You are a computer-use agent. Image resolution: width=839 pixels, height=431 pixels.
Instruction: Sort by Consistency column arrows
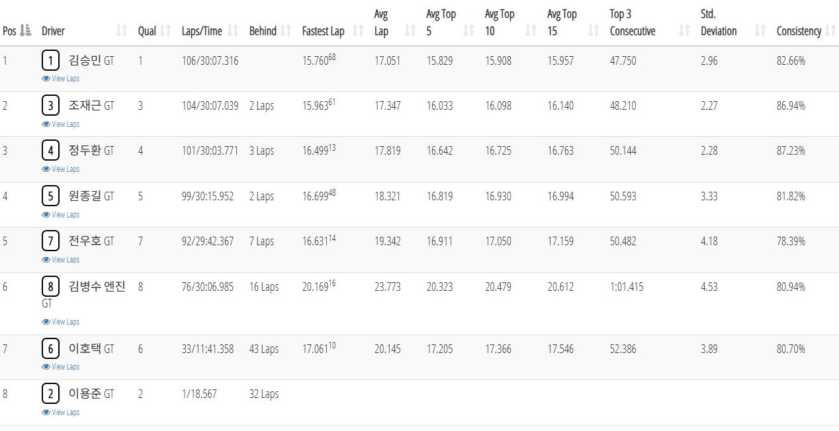(x=831, y=30)
